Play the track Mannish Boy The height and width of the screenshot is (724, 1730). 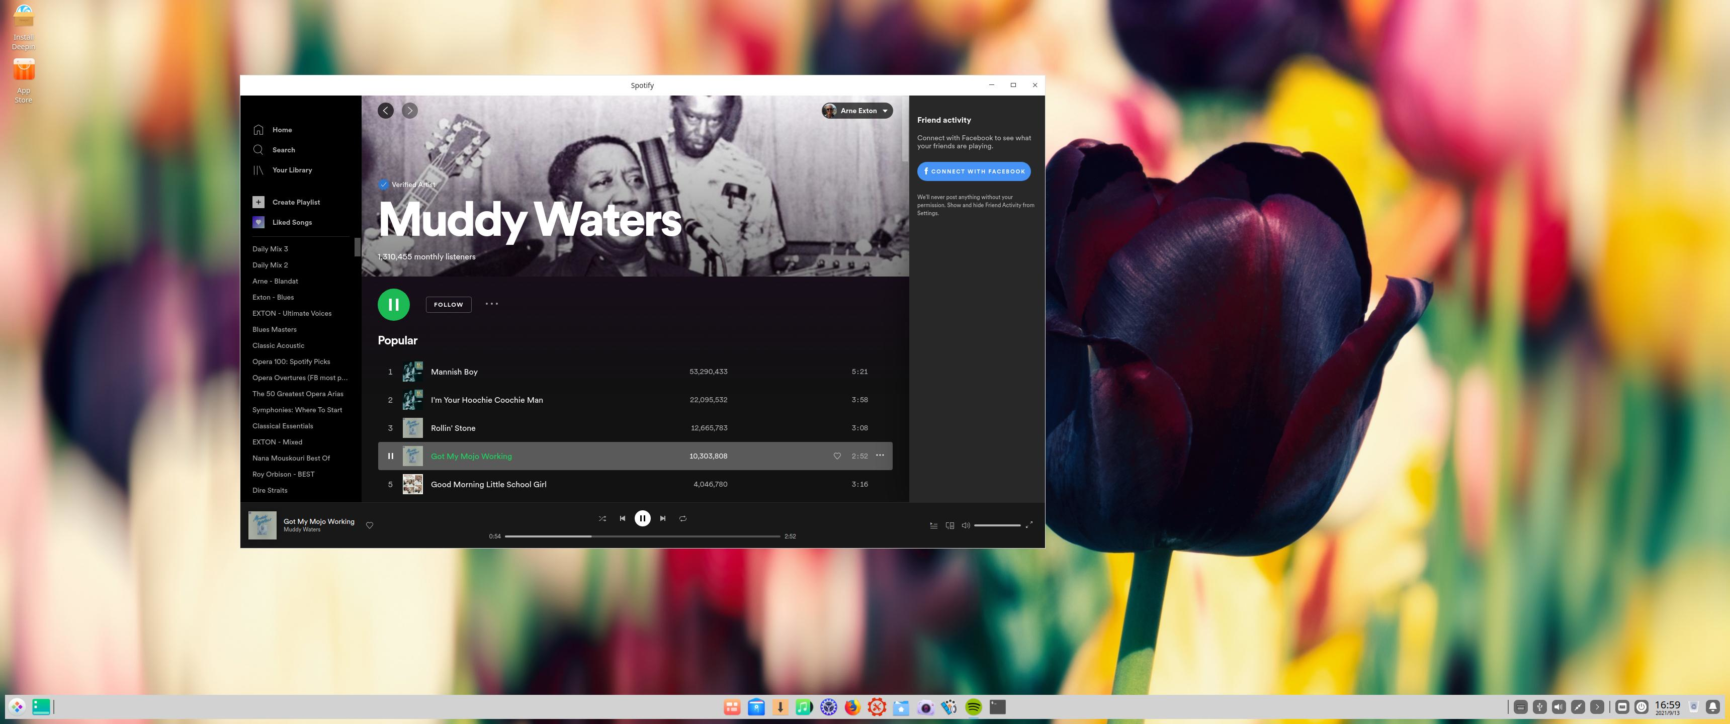(635, 372)
